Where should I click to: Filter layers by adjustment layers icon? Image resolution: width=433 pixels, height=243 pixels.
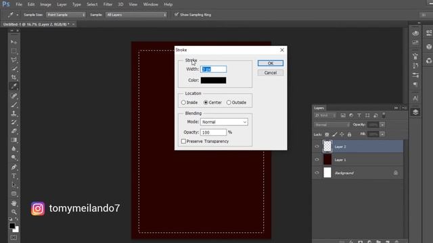coord(351,115)
